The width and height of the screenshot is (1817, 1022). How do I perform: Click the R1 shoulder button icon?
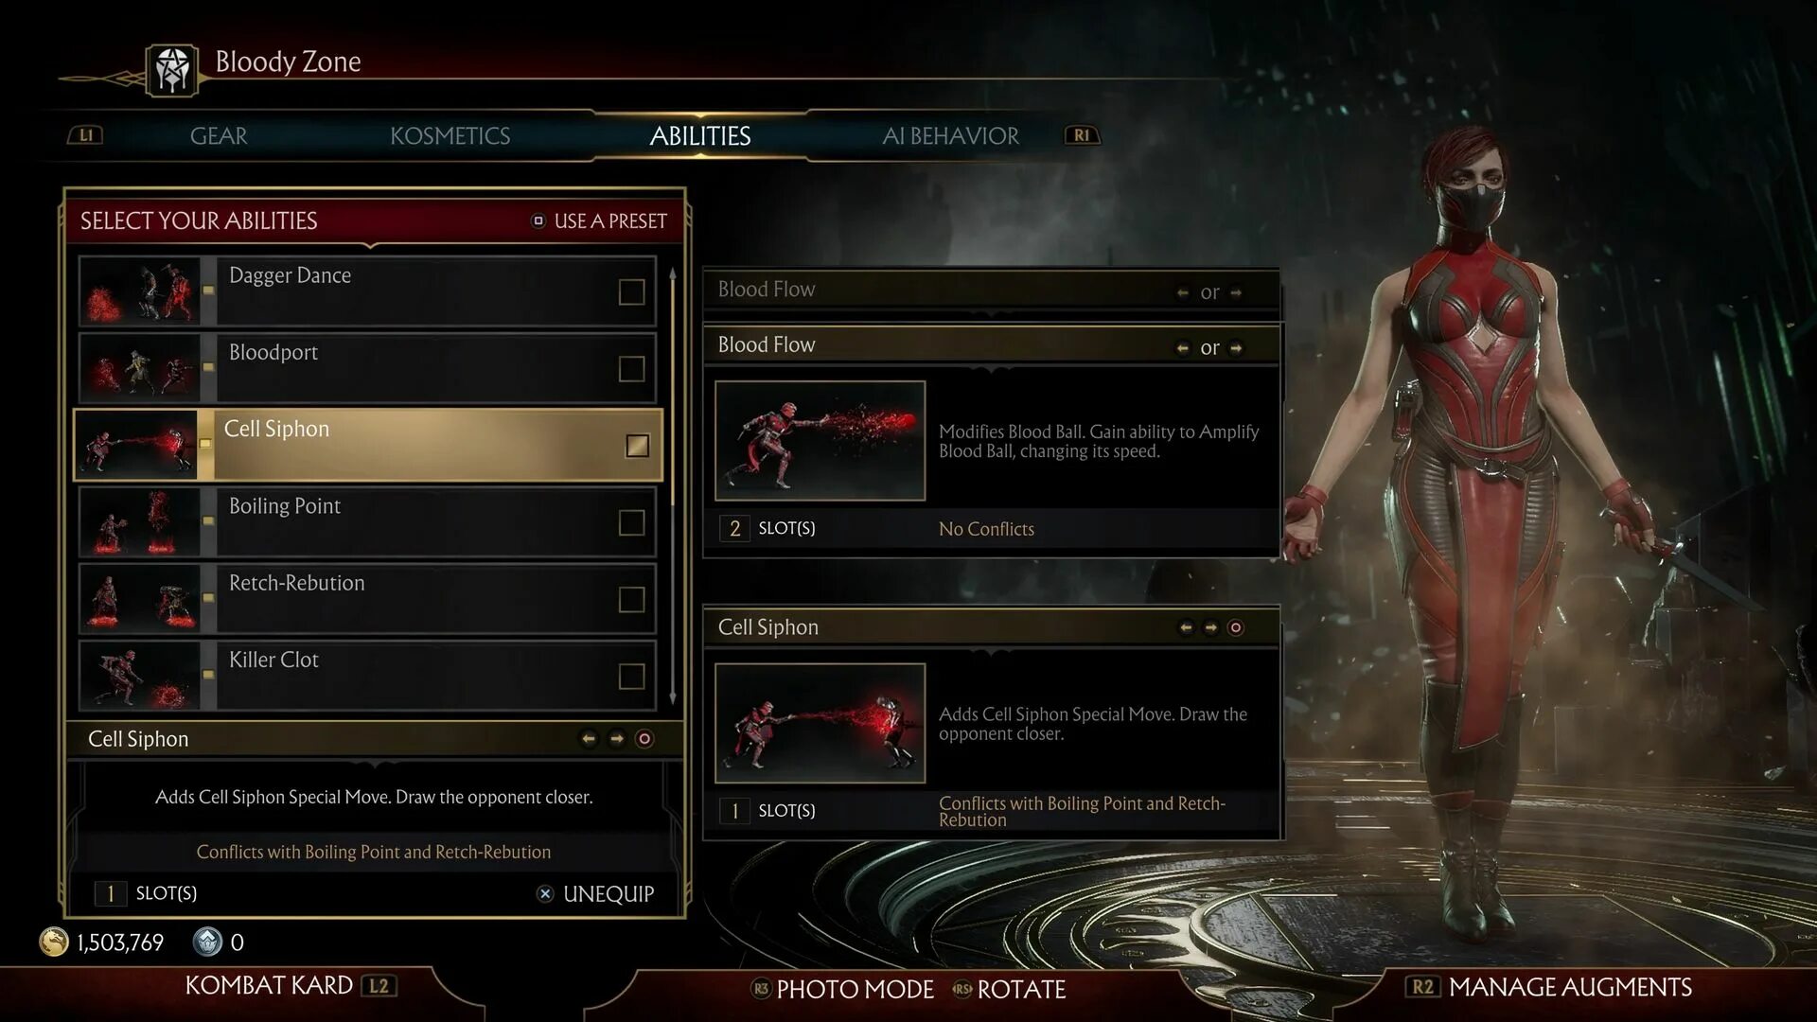(x=1082, y=135)
